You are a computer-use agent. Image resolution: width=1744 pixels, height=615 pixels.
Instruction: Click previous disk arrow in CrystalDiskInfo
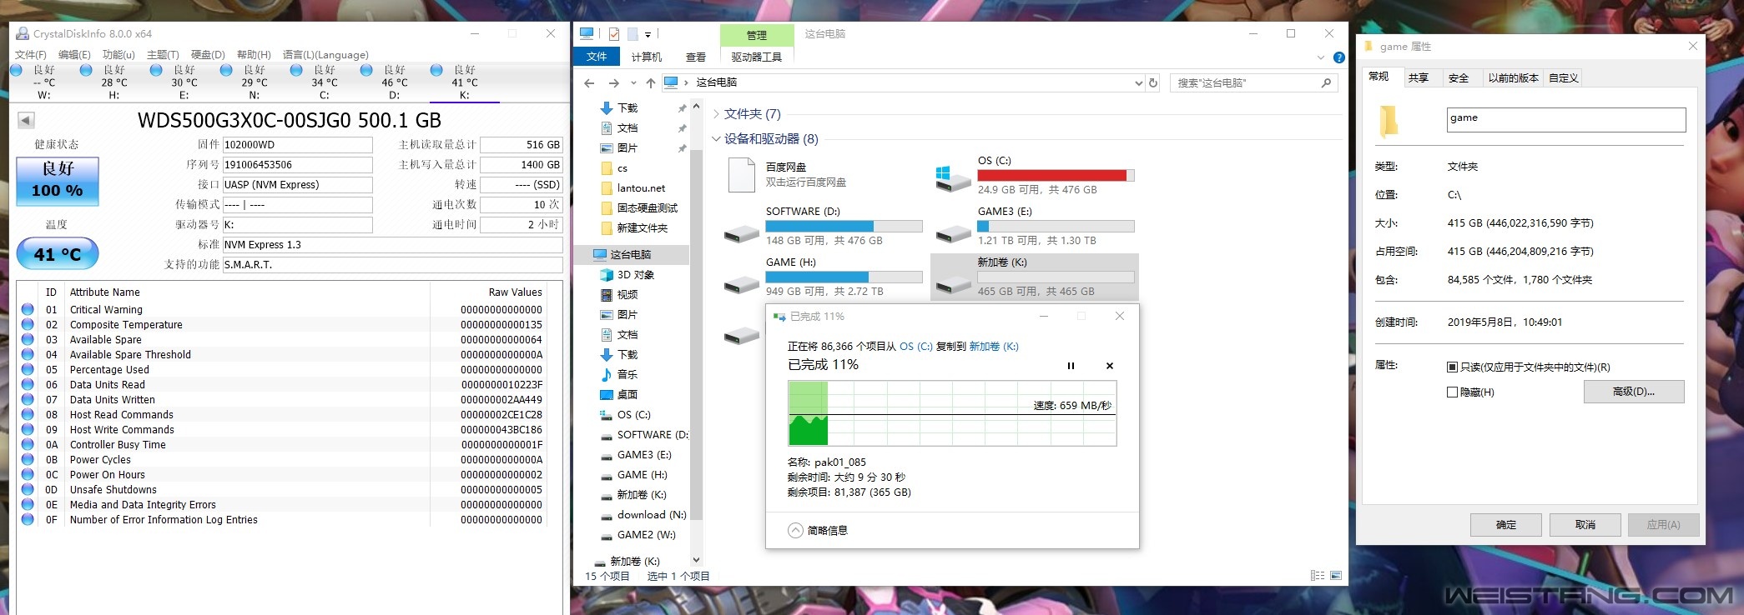(x=26, y=121)
